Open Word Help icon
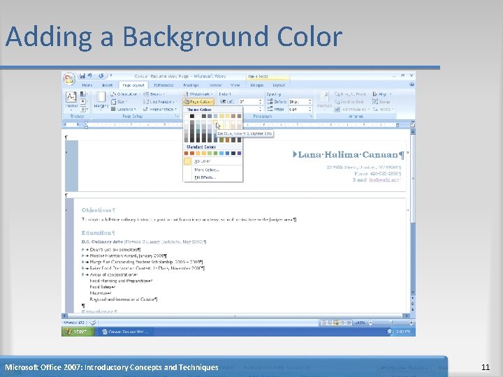The width and height of the screenshot is (503, 377). (411, 84)
